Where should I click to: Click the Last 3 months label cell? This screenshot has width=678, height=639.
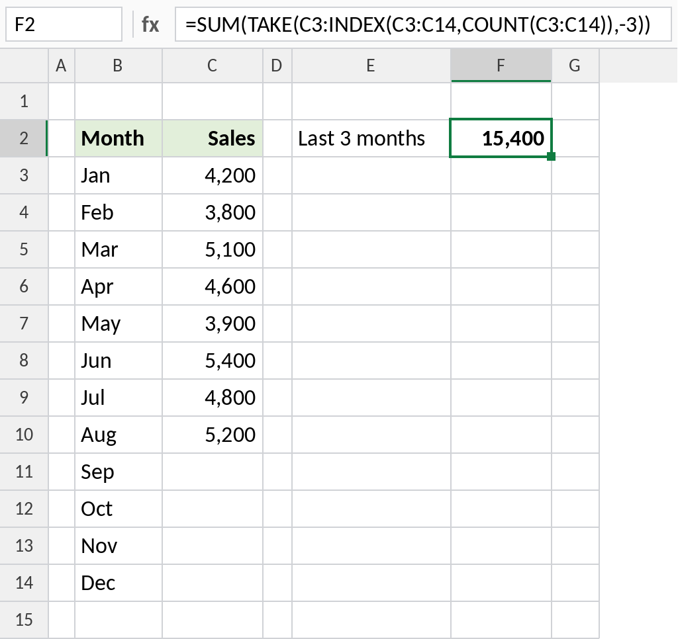371,138
